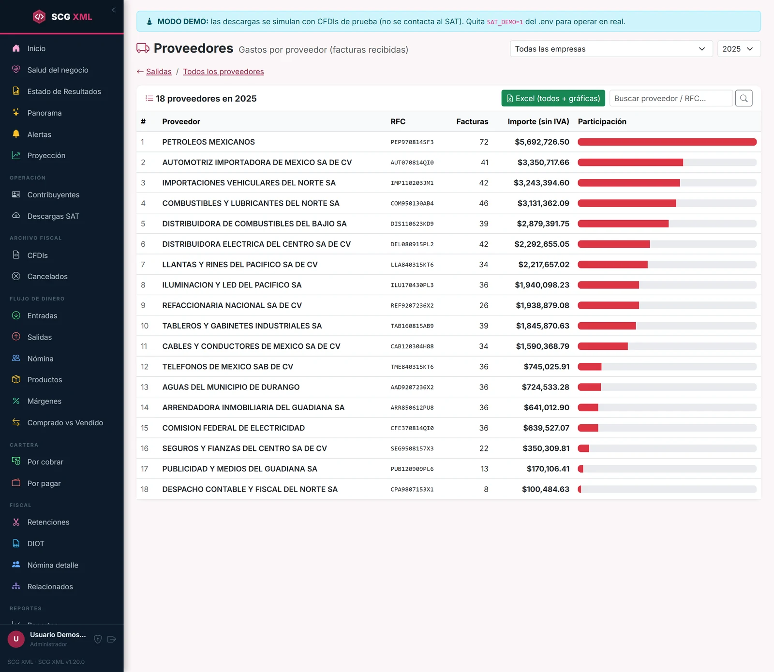774x672 pixels.
Task: Click the Retenciones scissors icon
Action: pyautogui.click(x=16, y=522)
